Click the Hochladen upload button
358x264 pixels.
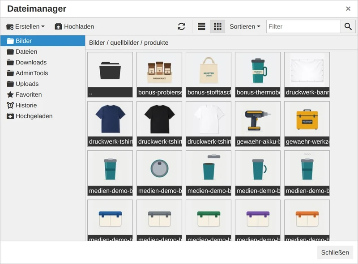point(74,26)
